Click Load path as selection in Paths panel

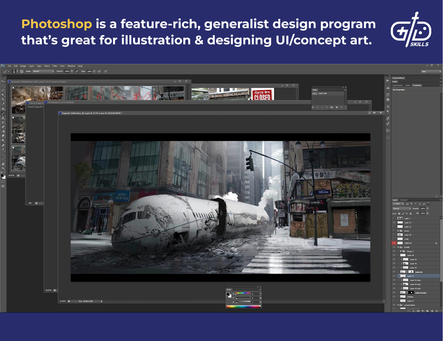(x=322, y=107)
